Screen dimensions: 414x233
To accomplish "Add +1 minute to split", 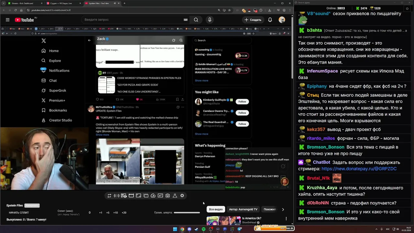I will click(x=101, y=213).
